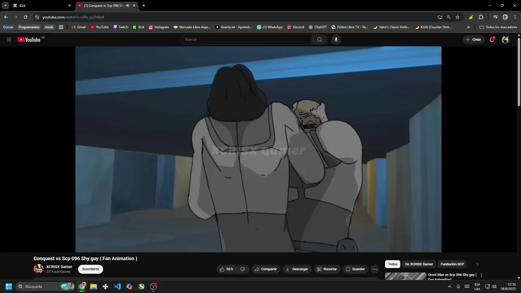Click the video player to pause
Viewport: 521px width, 293px height.
pos(258,149)
